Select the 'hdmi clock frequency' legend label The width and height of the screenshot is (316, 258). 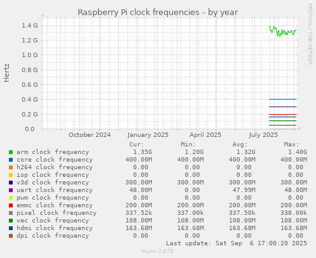coord(55,228)
